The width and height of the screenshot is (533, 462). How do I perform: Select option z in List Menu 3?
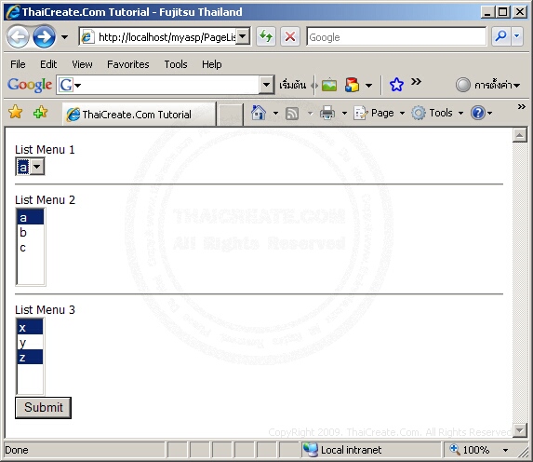coord(30,357)
